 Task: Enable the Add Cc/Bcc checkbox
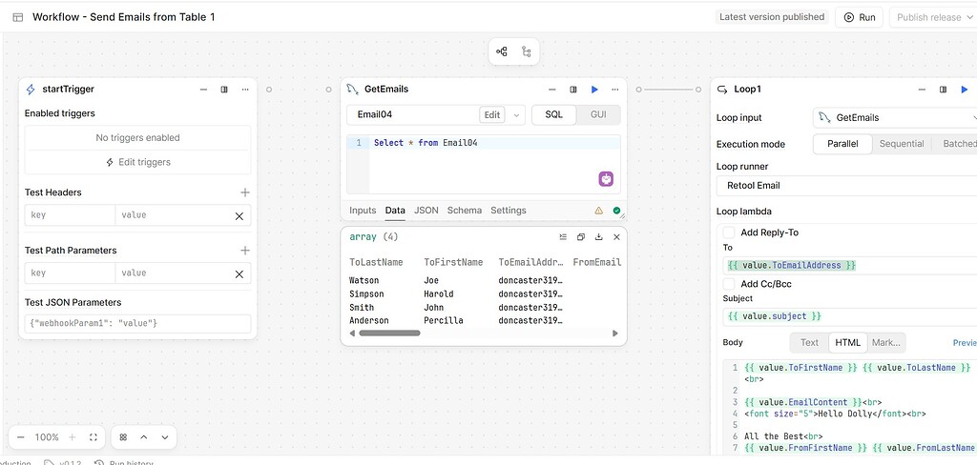pos(728,284)
